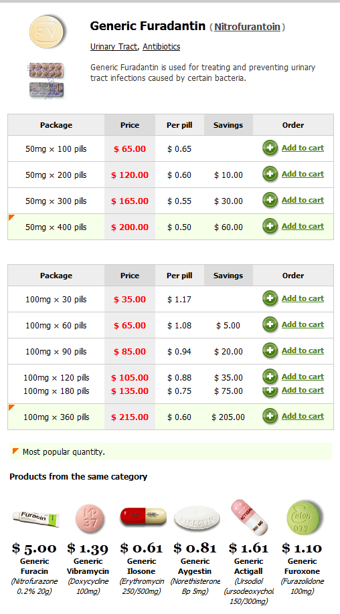Image resolution: width=340 pixels, height=614 pixels.
Task: Open the Generic Actigall product name
Action: (x=249, y=567)
